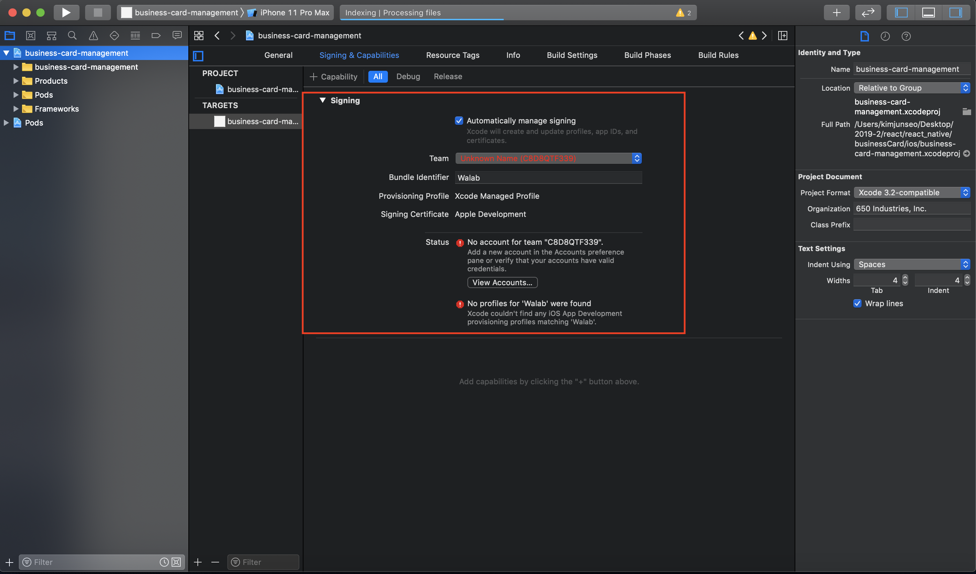The image size is (976, 574).
Task: Collapse the Signing section disclosure triangle
Action: [x=323, y=100]
